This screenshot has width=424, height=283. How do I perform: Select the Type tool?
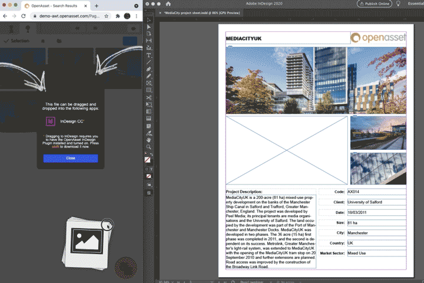click(x=149, y=55)
